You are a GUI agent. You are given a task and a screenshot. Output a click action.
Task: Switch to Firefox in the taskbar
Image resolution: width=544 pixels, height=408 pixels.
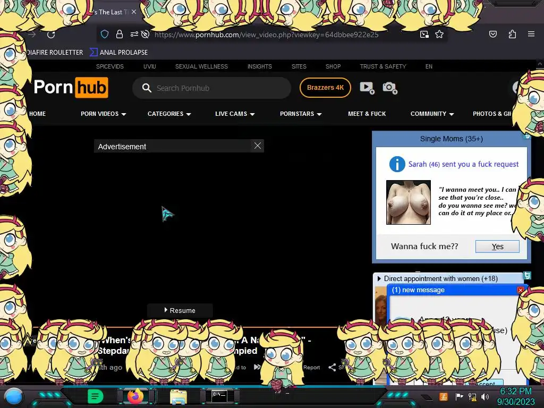point(135,396)
